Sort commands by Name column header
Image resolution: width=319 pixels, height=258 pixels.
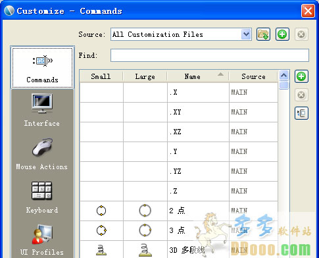point(198,76)
